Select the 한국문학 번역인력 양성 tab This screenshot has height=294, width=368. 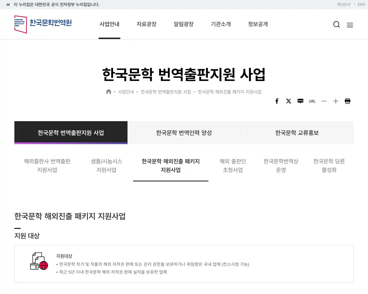click(184, 133)
